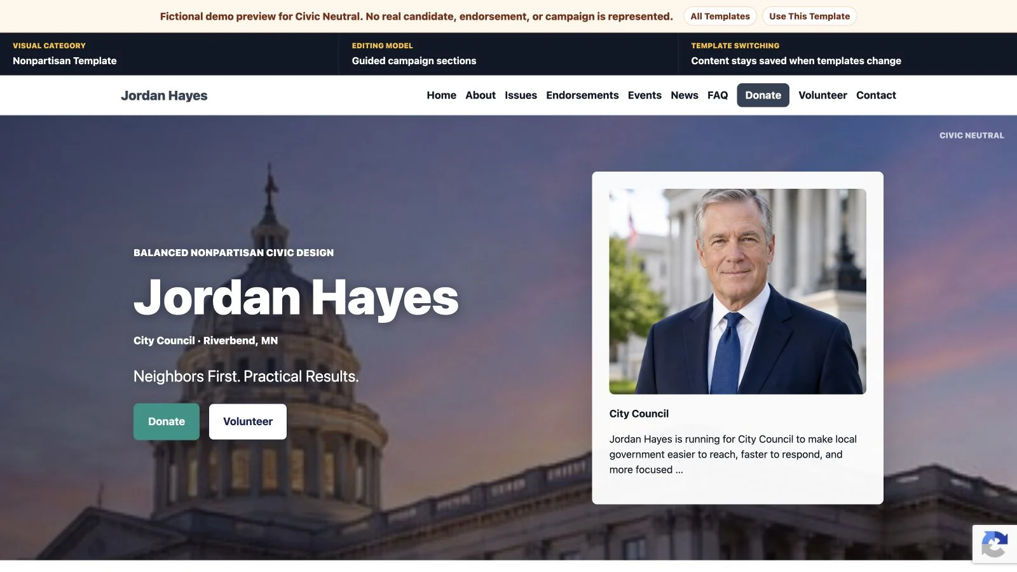Click the reCAPTCHA badge icon
The width and height of the screenshot is (1017, 572).
[995, 544]
